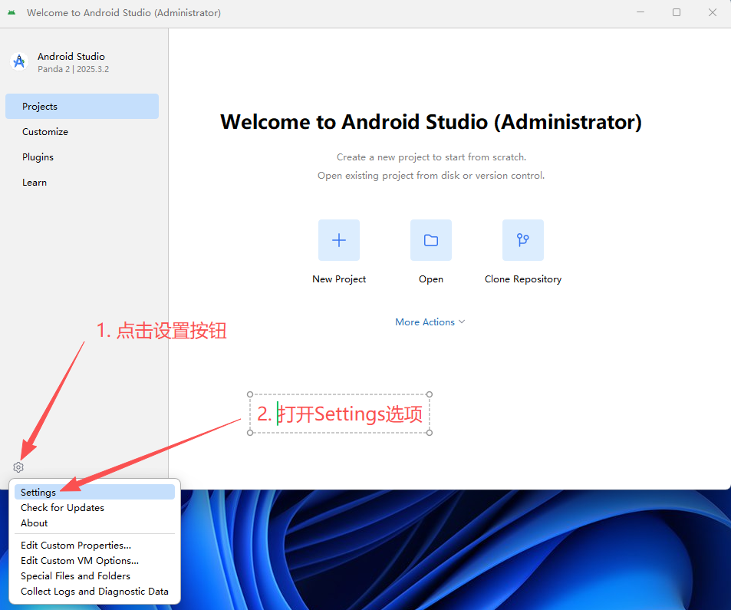Viewport: 731px width, 610px height.
Task: Click the Clone Repository branch icon
Action: (522, 240)
